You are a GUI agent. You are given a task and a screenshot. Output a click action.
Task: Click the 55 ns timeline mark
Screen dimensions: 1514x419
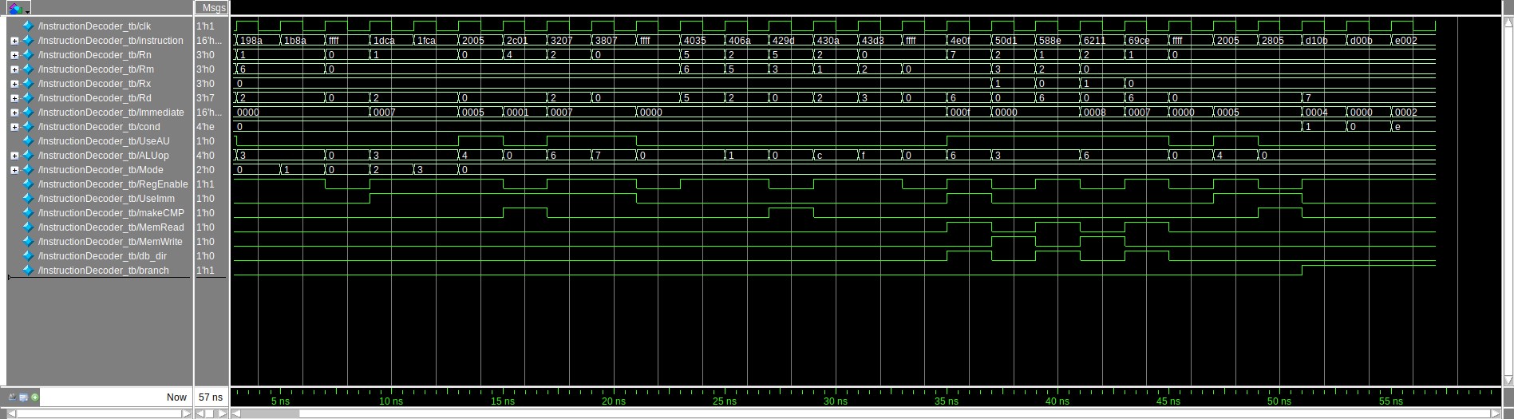pos(1390,401)
